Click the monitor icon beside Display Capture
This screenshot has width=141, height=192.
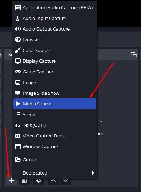[x=18, y=61]
